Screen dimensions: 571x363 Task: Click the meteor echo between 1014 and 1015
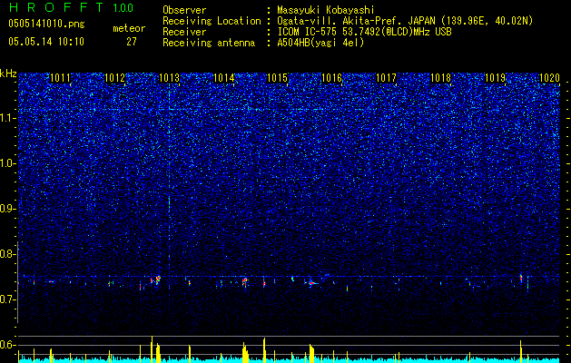click(x=245, y=281)
